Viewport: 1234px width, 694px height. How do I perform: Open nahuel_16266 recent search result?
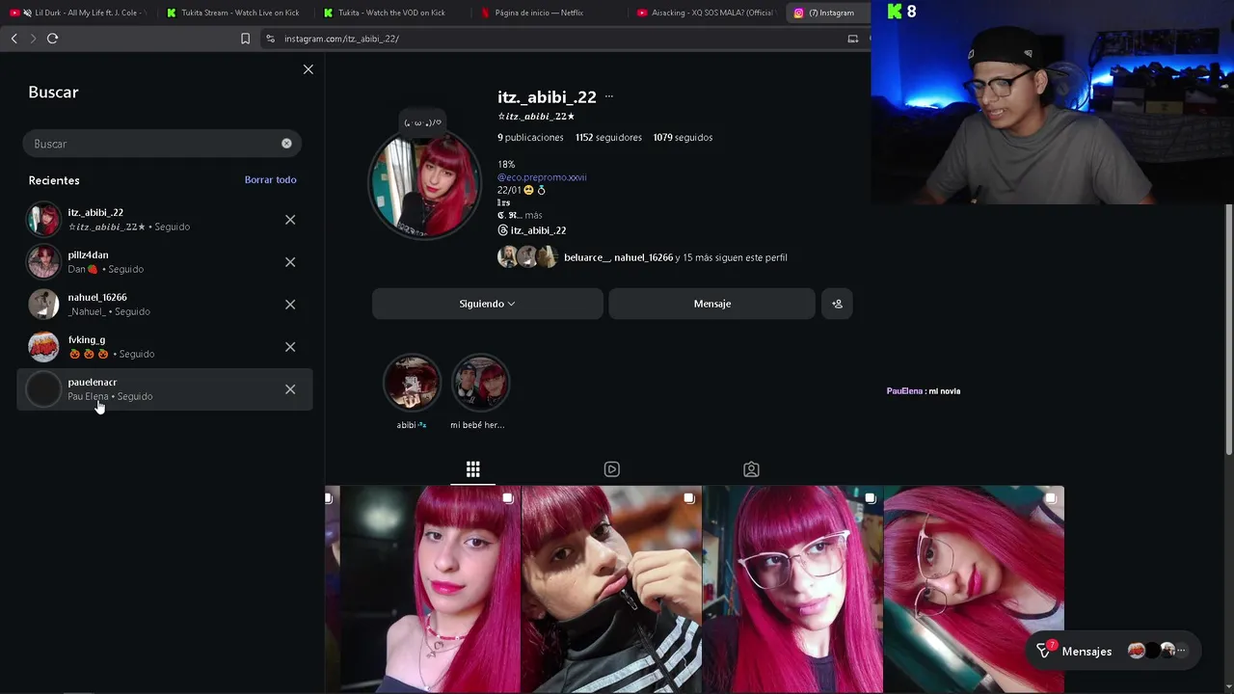[165, 305]
